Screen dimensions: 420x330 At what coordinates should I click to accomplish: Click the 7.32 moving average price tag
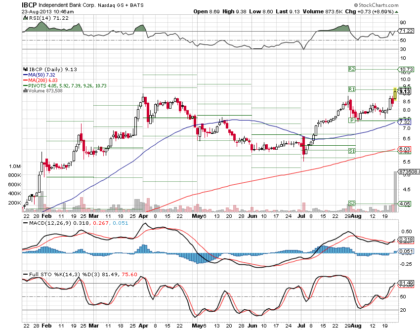tap(405, 122)
